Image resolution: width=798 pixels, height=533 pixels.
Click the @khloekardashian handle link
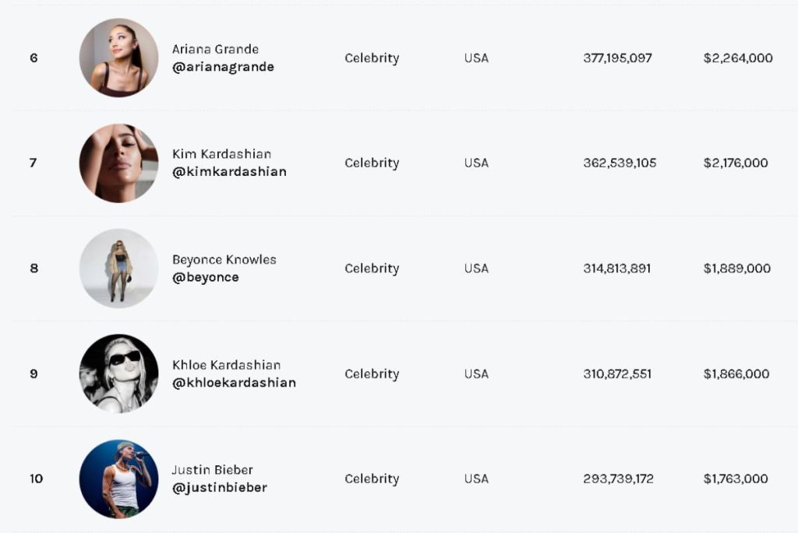(x=234, y=383)
